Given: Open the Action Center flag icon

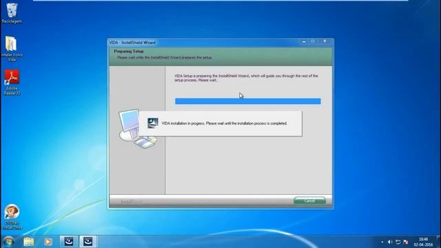Looking at the screenshot, I should (x=406, y=242).
